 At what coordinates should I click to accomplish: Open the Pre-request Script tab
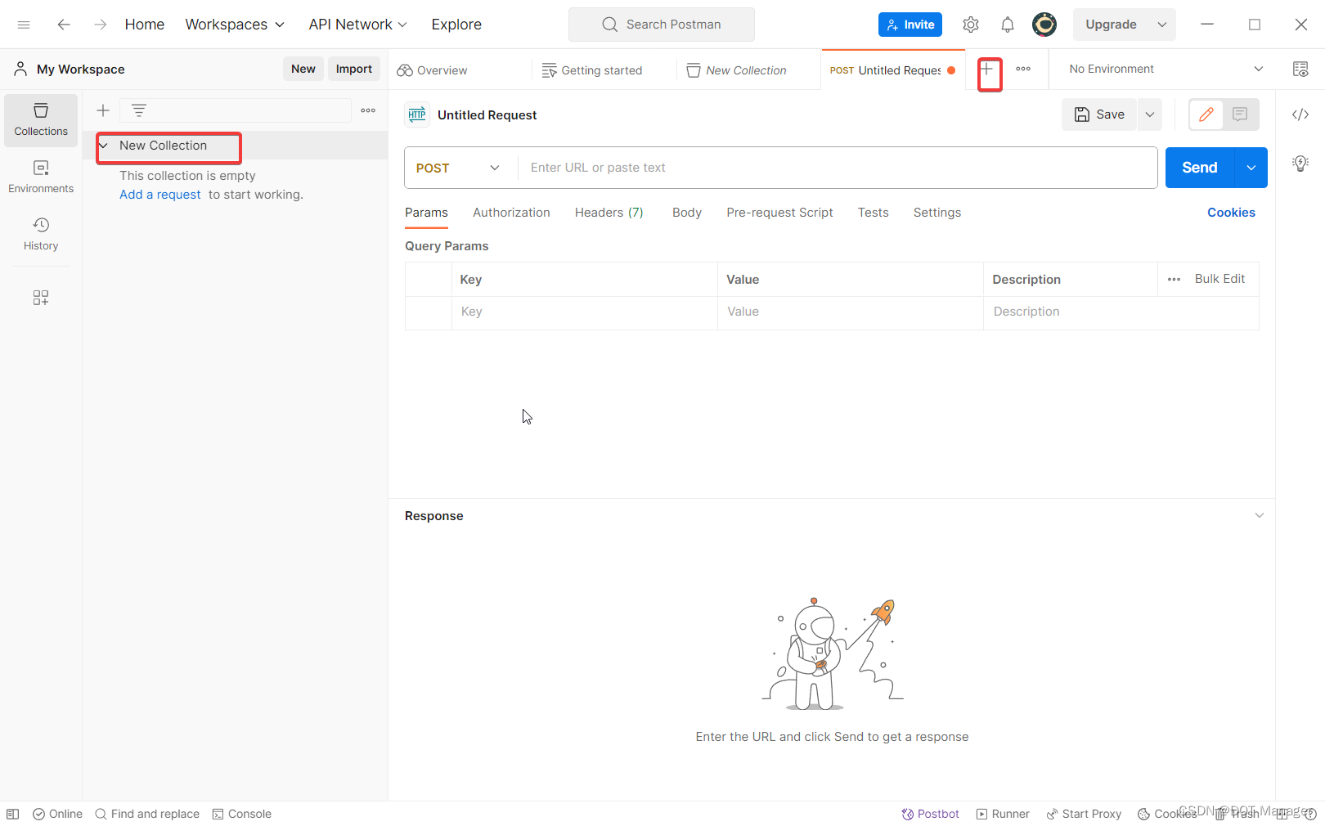[779, 213]
